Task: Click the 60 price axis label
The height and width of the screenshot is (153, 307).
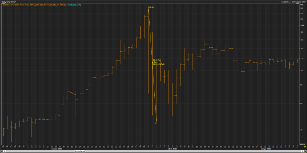Action: [x=301, y=103]
